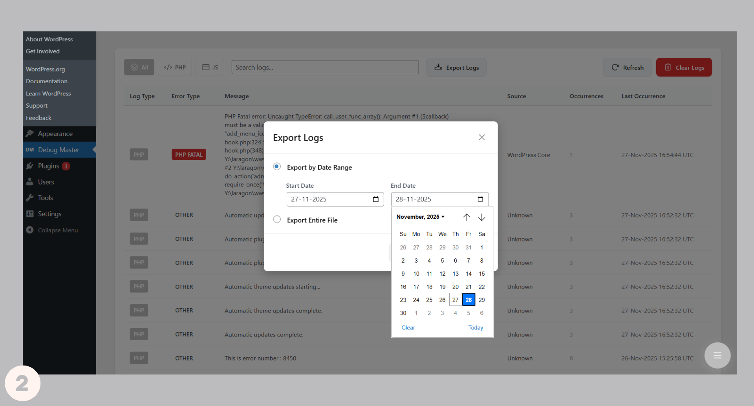Click the Occurrences column header
Image resolution: width=754 pixels, height=406 pixels.
coord(586,96)
